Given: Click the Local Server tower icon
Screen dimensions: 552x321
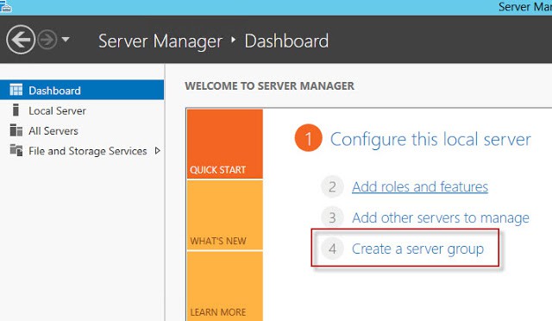Looking at the screenshot, I should pyautogui.click(x=16, y=110).
